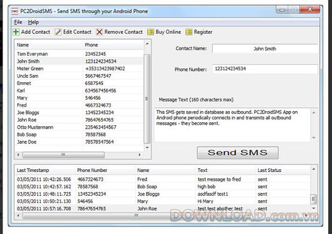Viewport: 332px width, 234px height.
Task: Click history row 03/05/2011 10:48:11.725
Action: tap(163, 194)
